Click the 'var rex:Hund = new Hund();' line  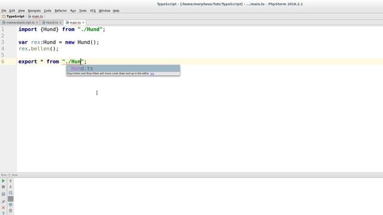coord(59,42)
